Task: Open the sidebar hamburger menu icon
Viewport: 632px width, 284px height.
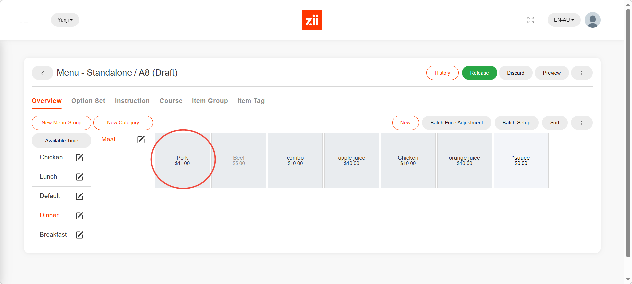Action: 24,20
